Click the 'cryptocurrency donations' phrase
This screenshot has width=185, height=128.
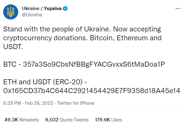46,38
